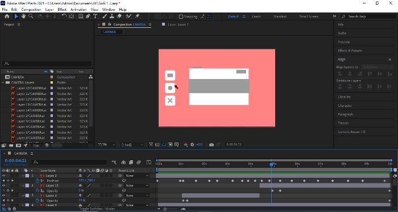
Task: Select the Rotation tool
Action: point(64,16)
